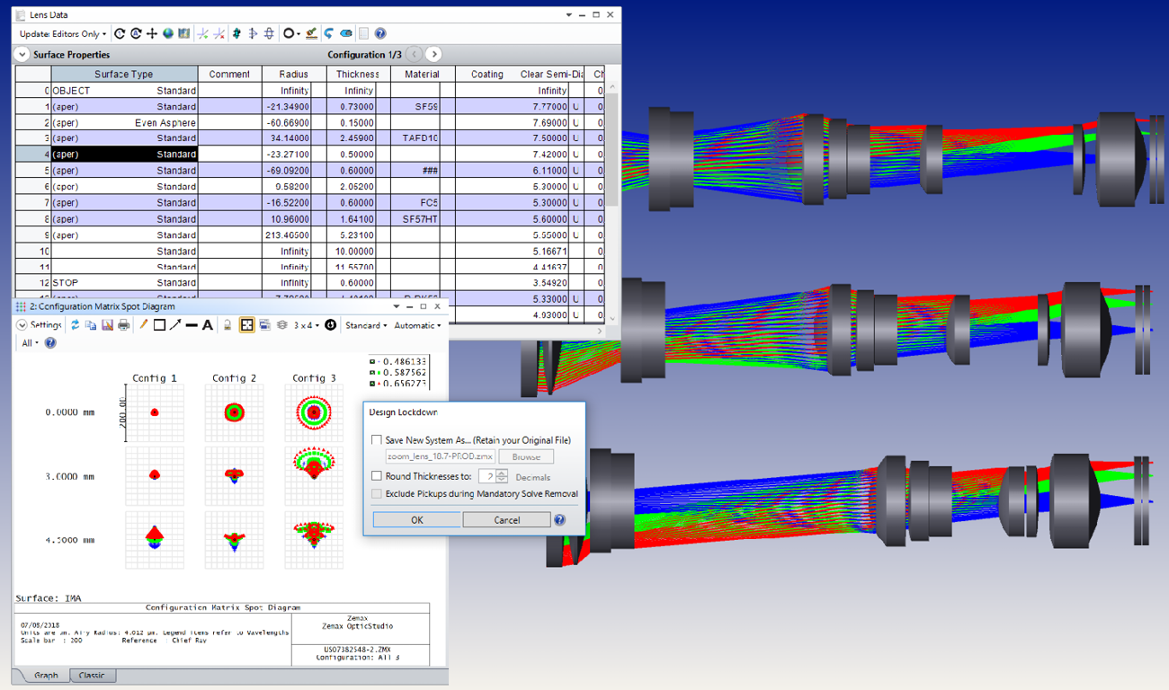Select the Even Asphere surface type cell
1169x690 pixels.
(124, 122)
